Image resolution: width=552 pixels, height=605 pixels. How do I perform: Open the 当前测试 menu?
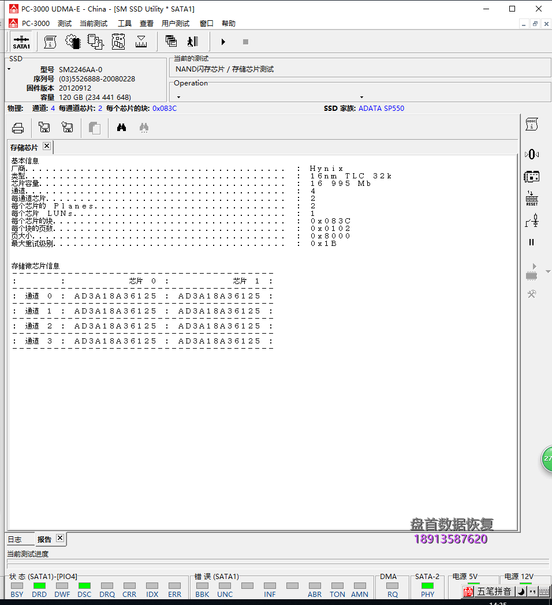pyautogui.click(x=94, y=24)
